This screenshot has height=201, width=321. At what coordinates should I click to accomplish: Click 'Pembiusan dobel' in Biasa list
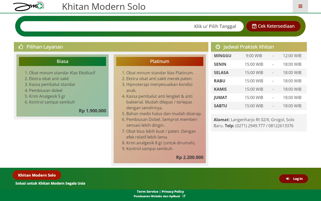point(46,90)
